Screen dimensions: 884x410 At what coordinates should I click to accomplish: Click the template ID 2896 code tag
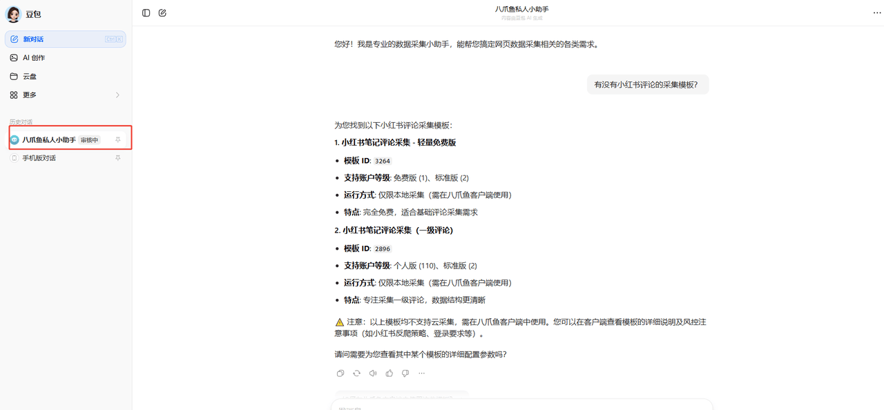pyautogui.click(x=383, y=248)
